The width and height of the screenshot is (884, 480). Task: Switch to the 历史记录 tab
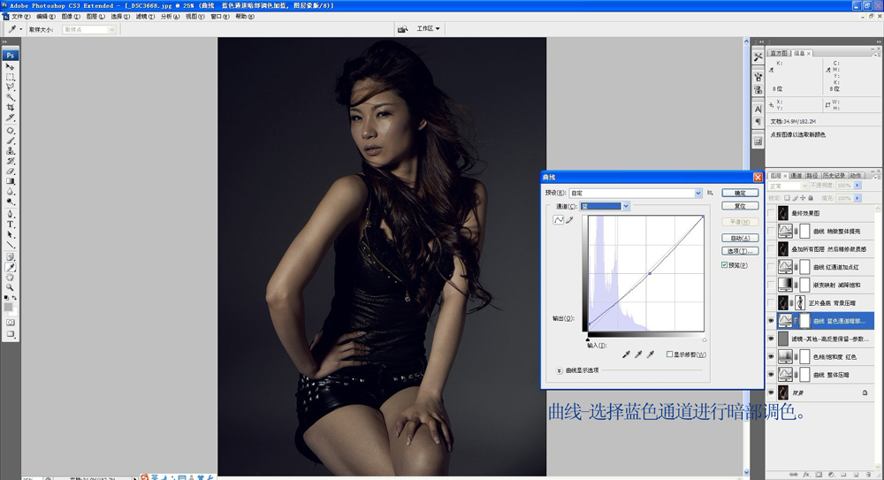tap(834, 175)
